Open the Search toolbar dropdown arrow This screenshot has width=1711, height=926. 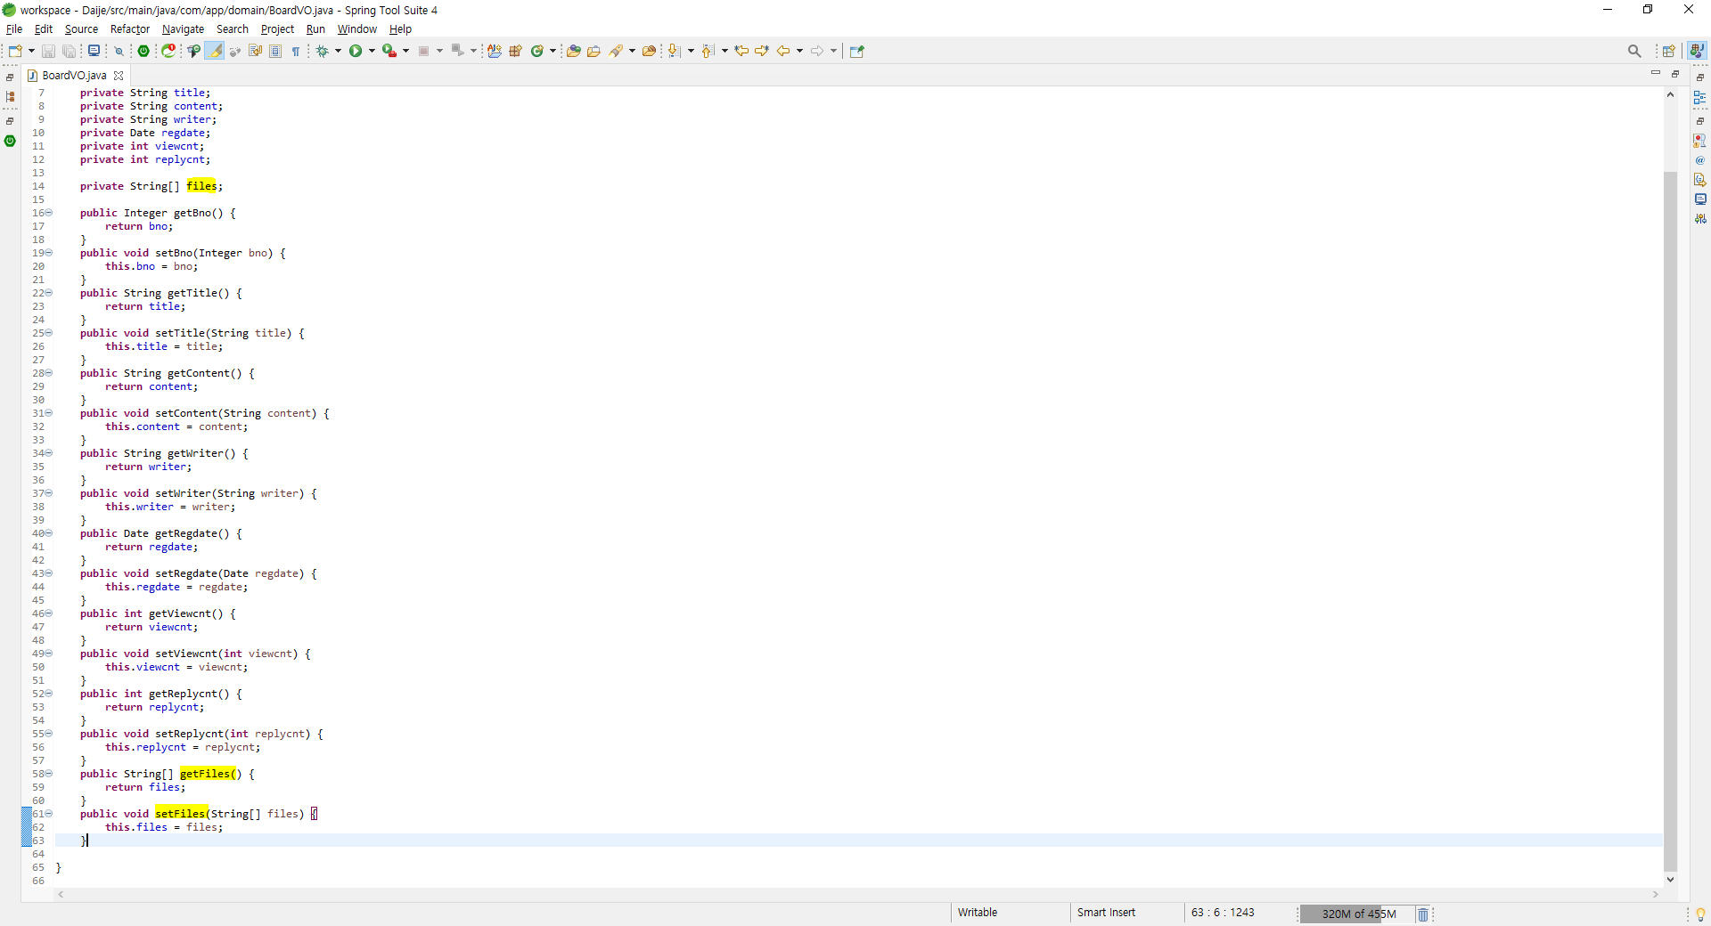[x=633, y=51]
